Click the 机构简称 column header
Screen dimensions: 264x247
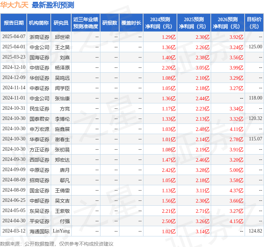pos(39,23)
